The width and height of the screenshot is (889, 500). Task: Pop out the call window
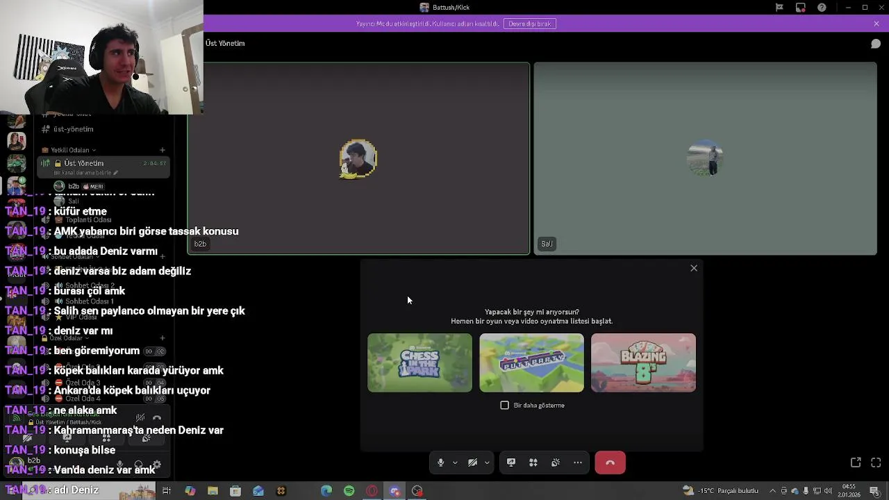click(856, 462)
